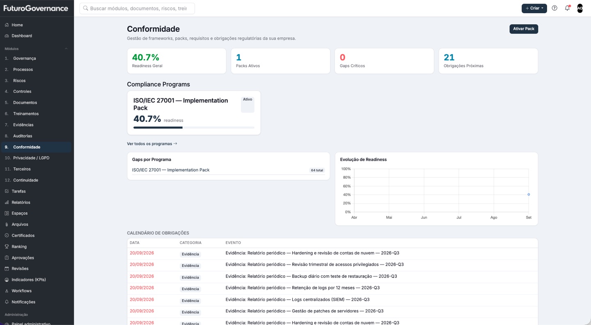The width and height of the screenshot is (591, 325).
Task: Open the Criar dropdown button
Action: coord(534,8)
